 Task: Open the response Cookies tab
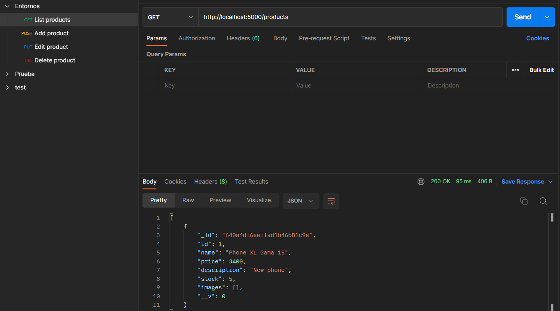tap(175, 182)
